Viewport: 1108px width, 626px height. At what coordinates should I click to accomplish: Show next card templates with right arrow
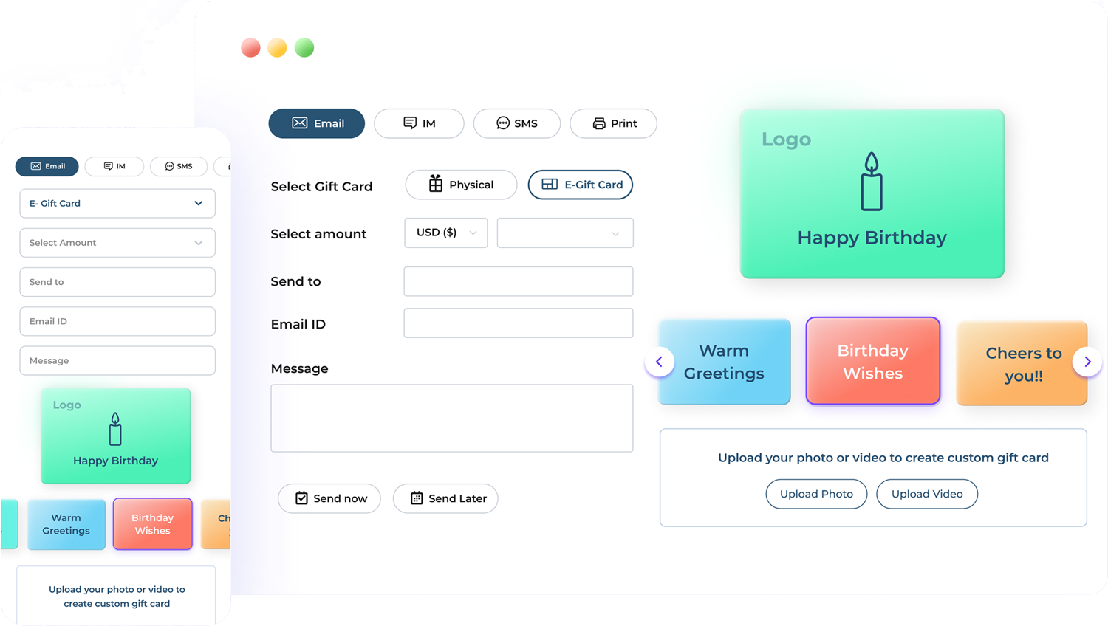(1087, 362)
